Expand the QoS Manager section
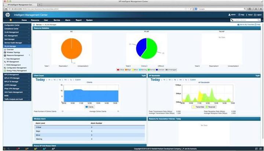This screenshot has height=151, width=264. click(x=17, y=39)
